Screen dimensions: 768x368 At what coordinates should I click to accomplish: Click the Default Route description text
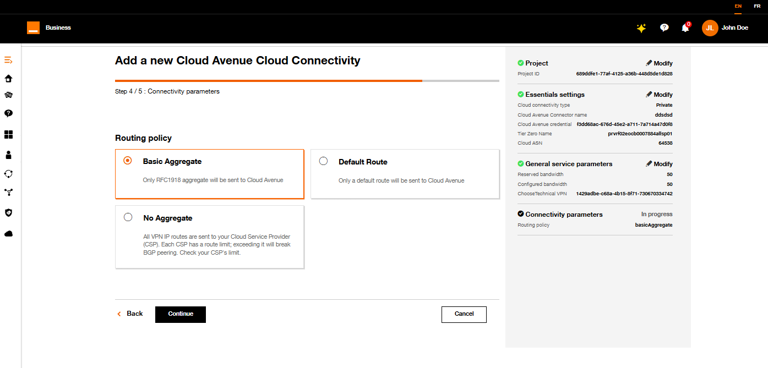pos(401,180)
